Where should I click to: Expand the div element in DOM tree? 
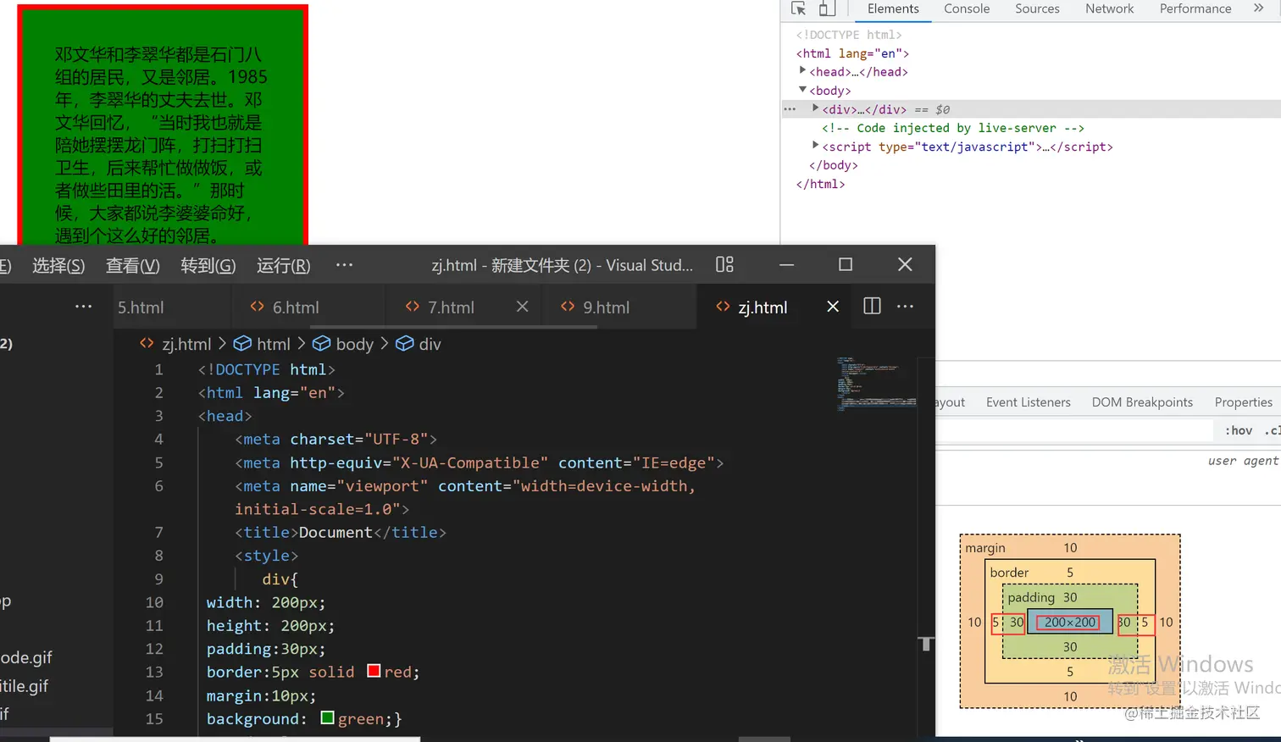[815, 108]
